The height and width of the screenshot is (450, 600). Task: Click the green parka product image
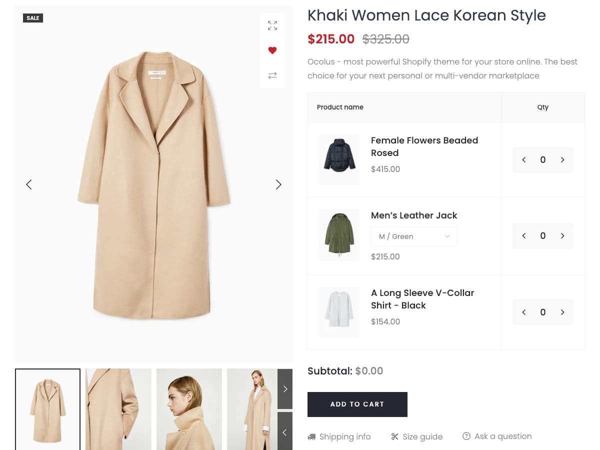pos(339,235)
